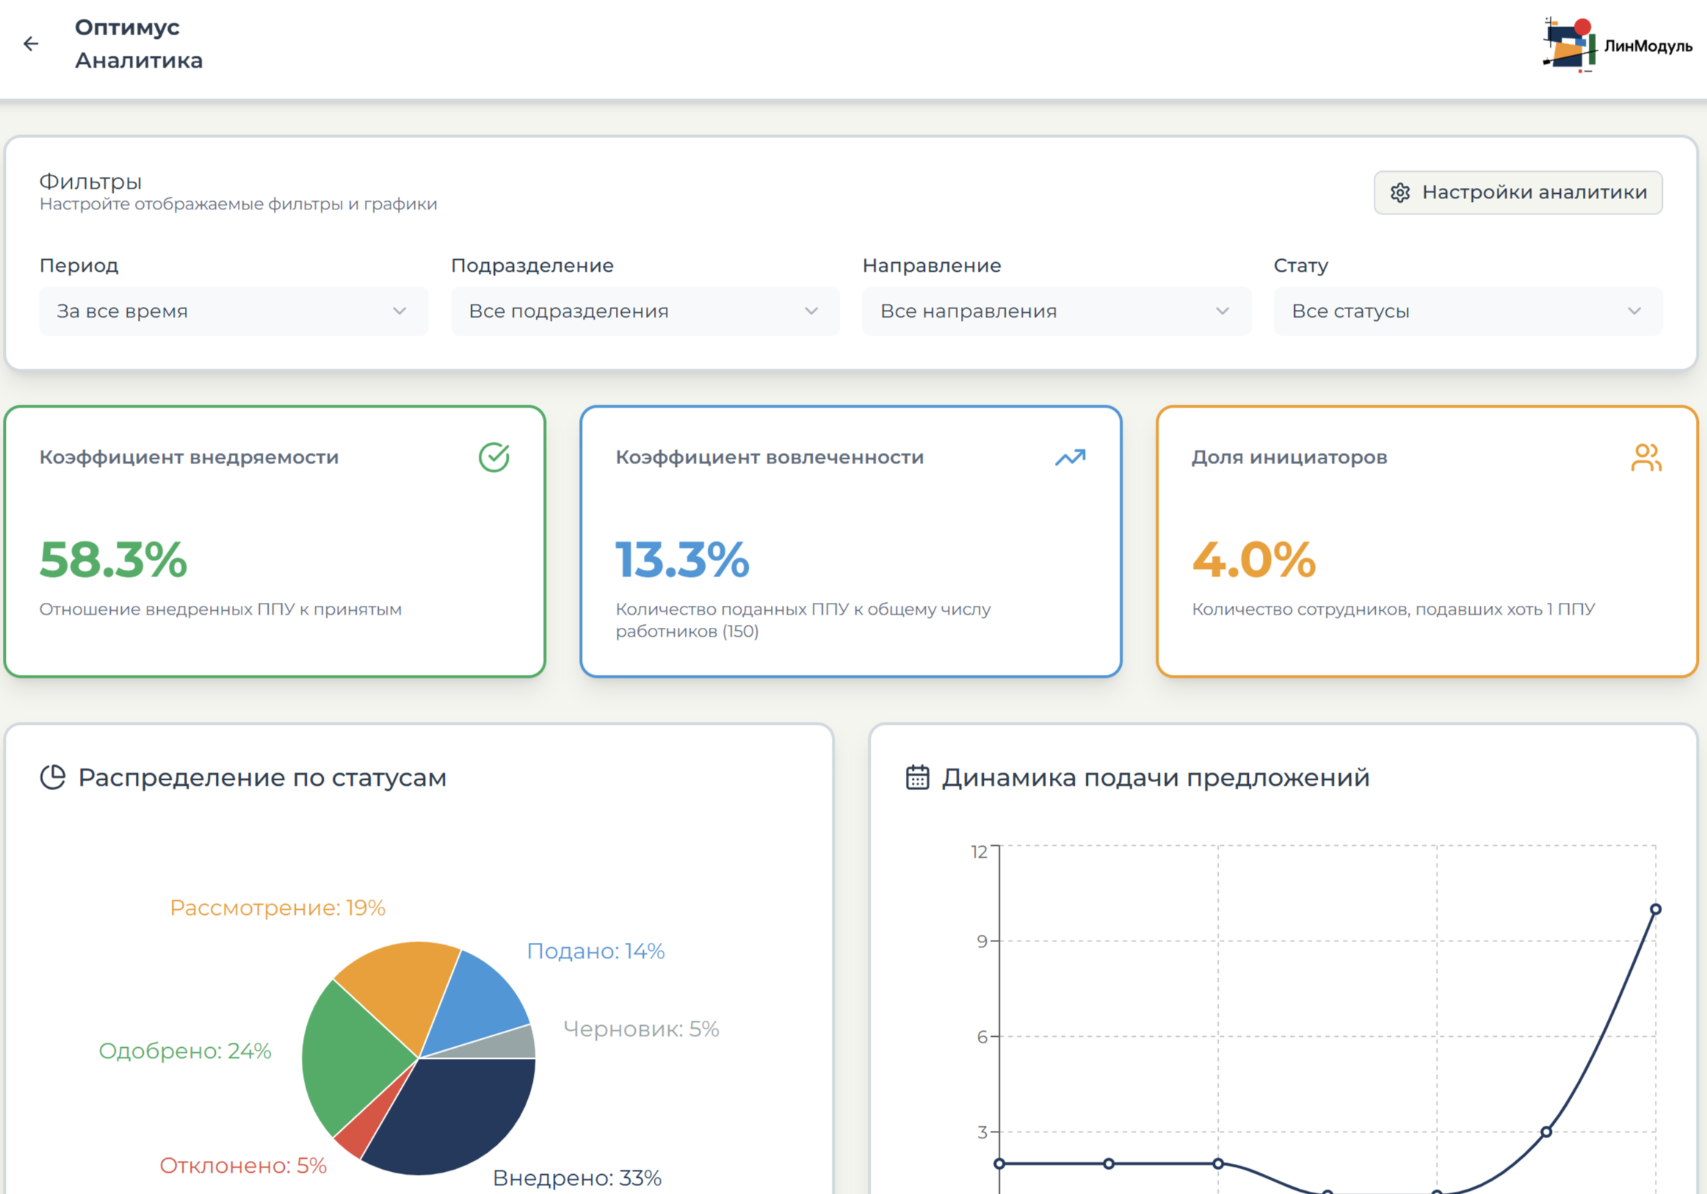
Task: Click the green checkmark icon on Коэффициент внедряемости
Action: (x=493, y=457)
